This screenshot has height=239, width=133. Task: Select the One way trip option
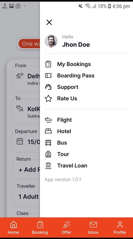point(29,44)
